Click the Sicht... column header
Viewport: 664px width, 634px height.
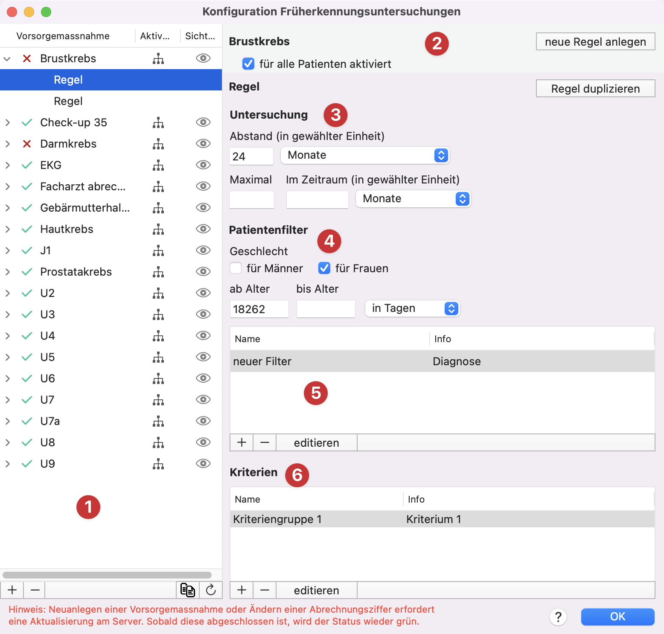click(x=200, y=36)
